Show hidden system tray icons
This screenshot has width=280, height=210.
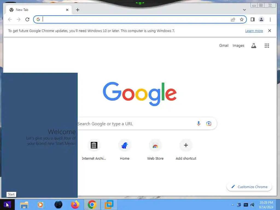232,205
